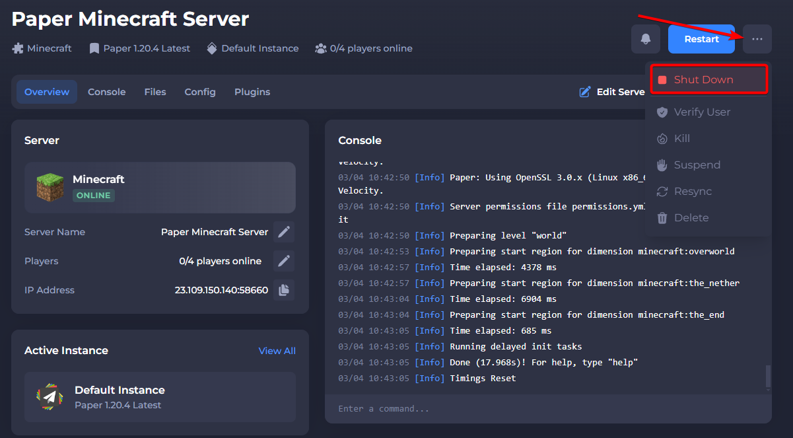The width and height of the screenshot is (793, 438).
Task: Click the Edit Server button
Action: pyautogui.click(x=611, y=92)
